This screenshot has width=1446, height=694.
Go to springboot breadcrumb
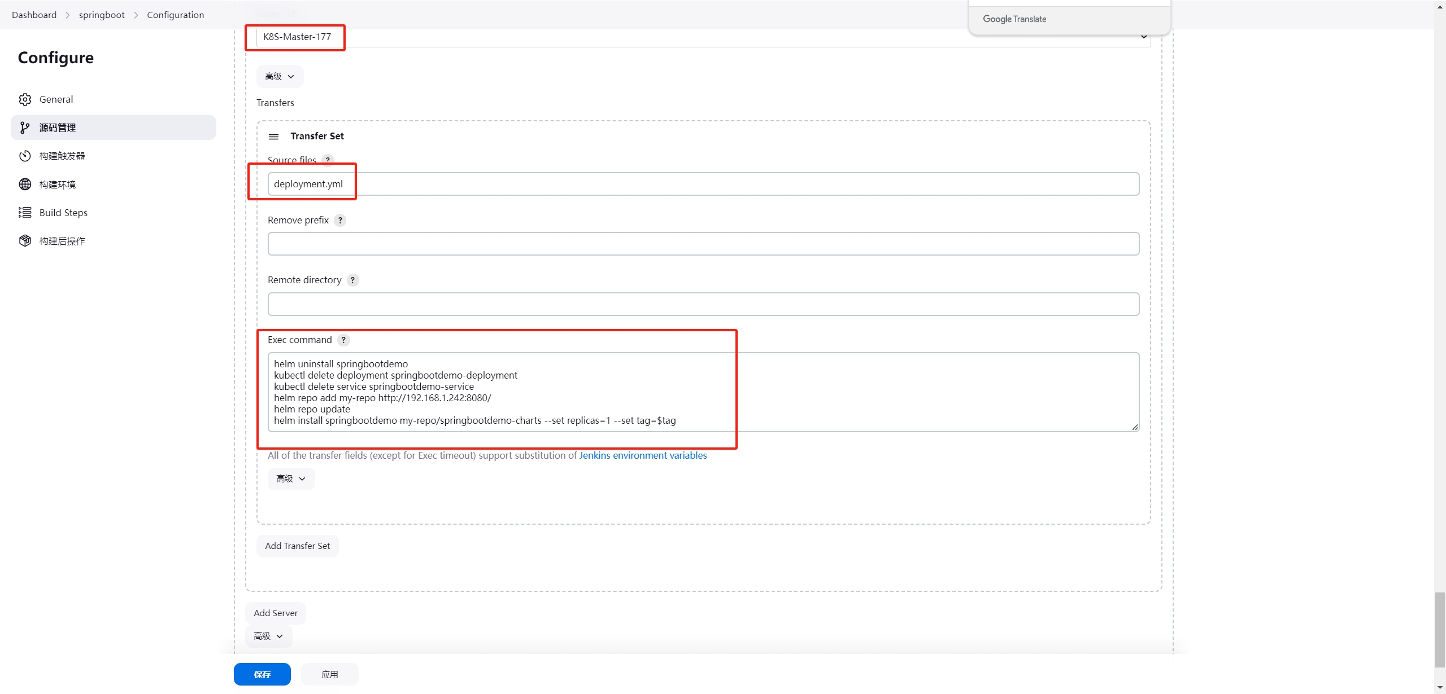point(102,15)
